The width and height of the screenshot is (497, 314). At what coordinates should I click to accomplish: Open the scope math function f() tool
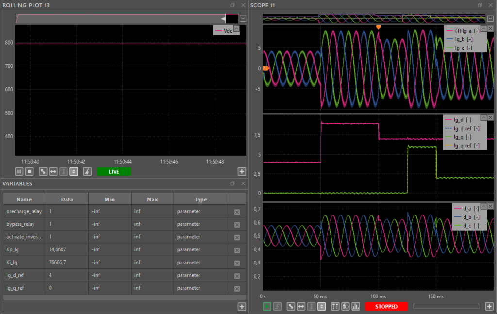[x=345, y=306]
